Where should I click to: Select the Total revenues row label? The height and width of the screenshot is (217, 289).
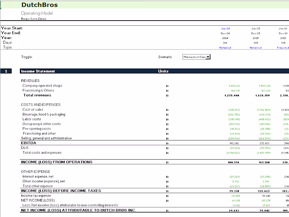[37, 95]
